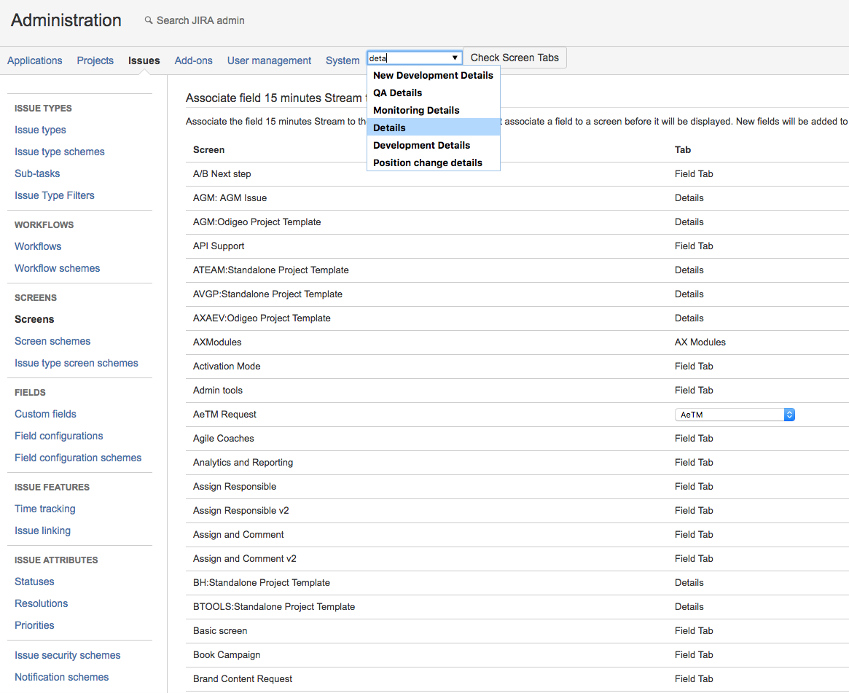Screen dimensions: 849x693
Task: Click in the 'deta' filter text field
Action: tap(408, 58)
